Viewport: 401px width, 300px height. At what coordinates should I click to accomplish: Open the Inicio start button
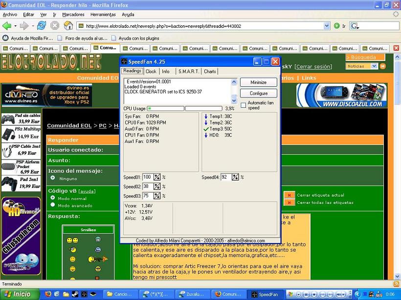[20, 294]
